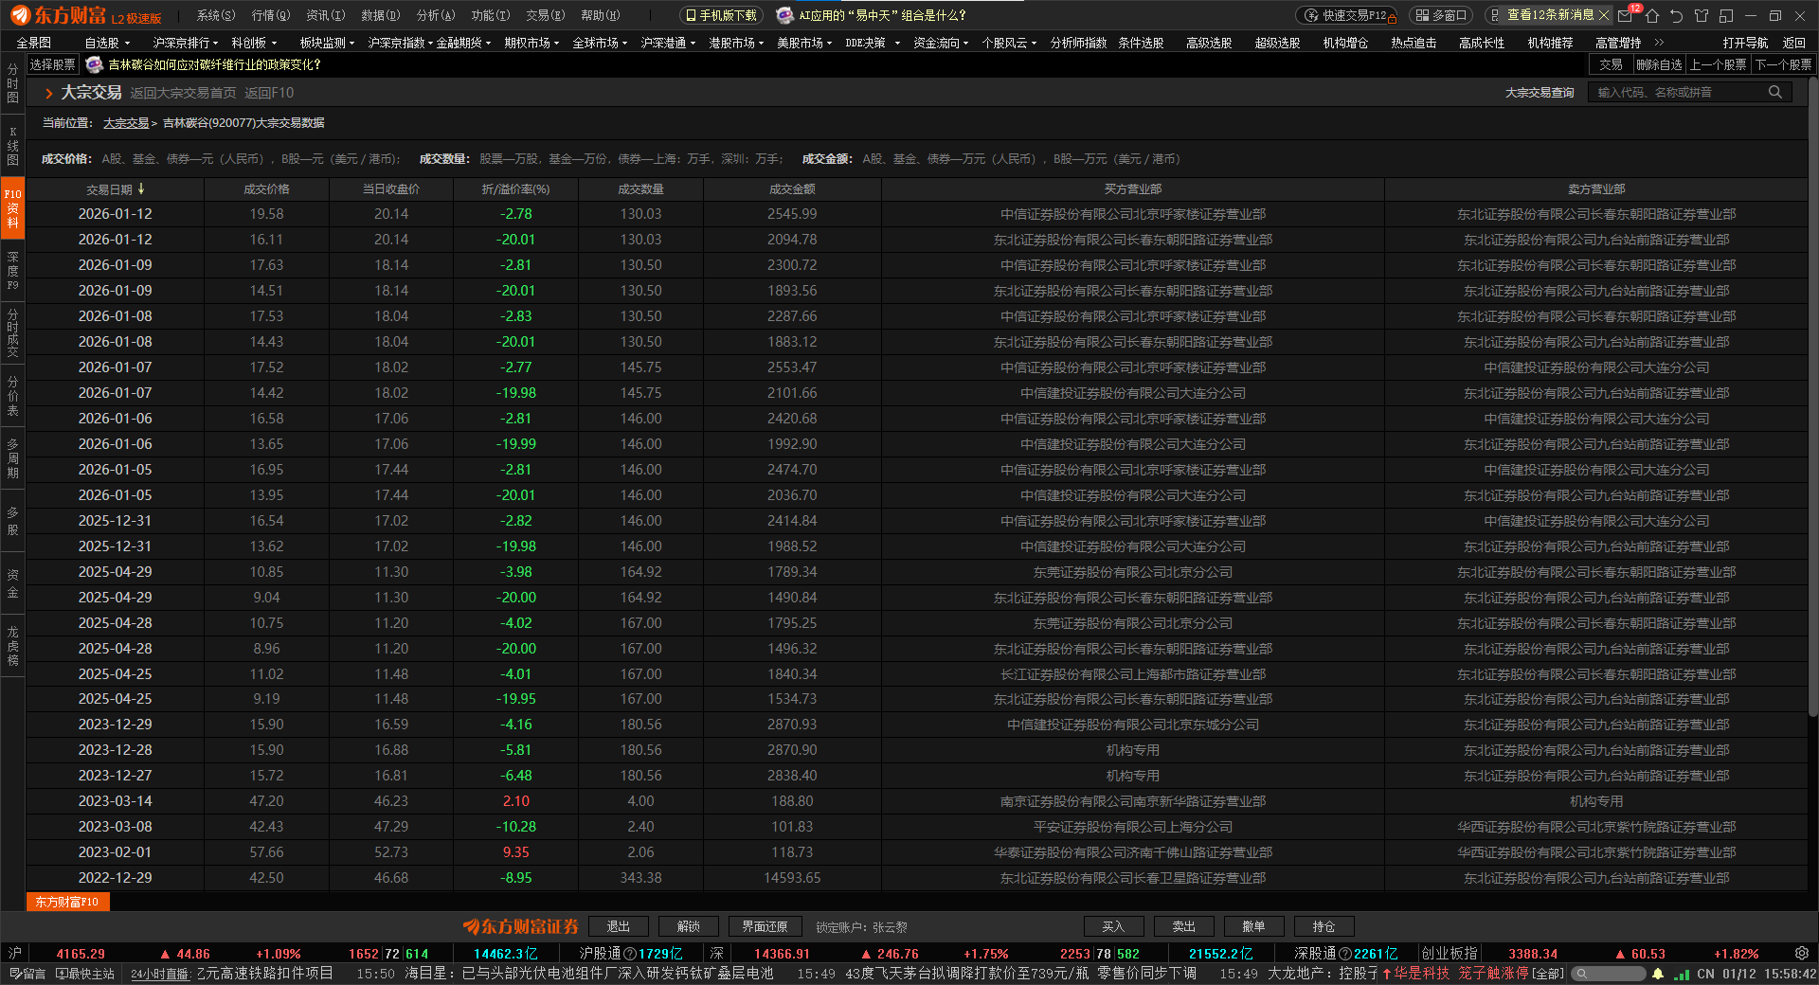Open the 系统(S) menu
The image size is (1819, 985).
pos(216,15)
